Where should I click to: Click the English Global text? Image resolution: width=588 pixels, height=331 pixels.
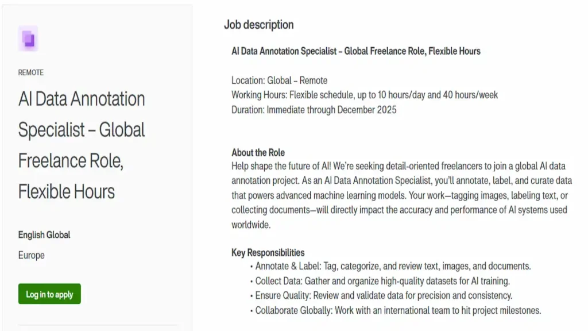pos(44,234)
